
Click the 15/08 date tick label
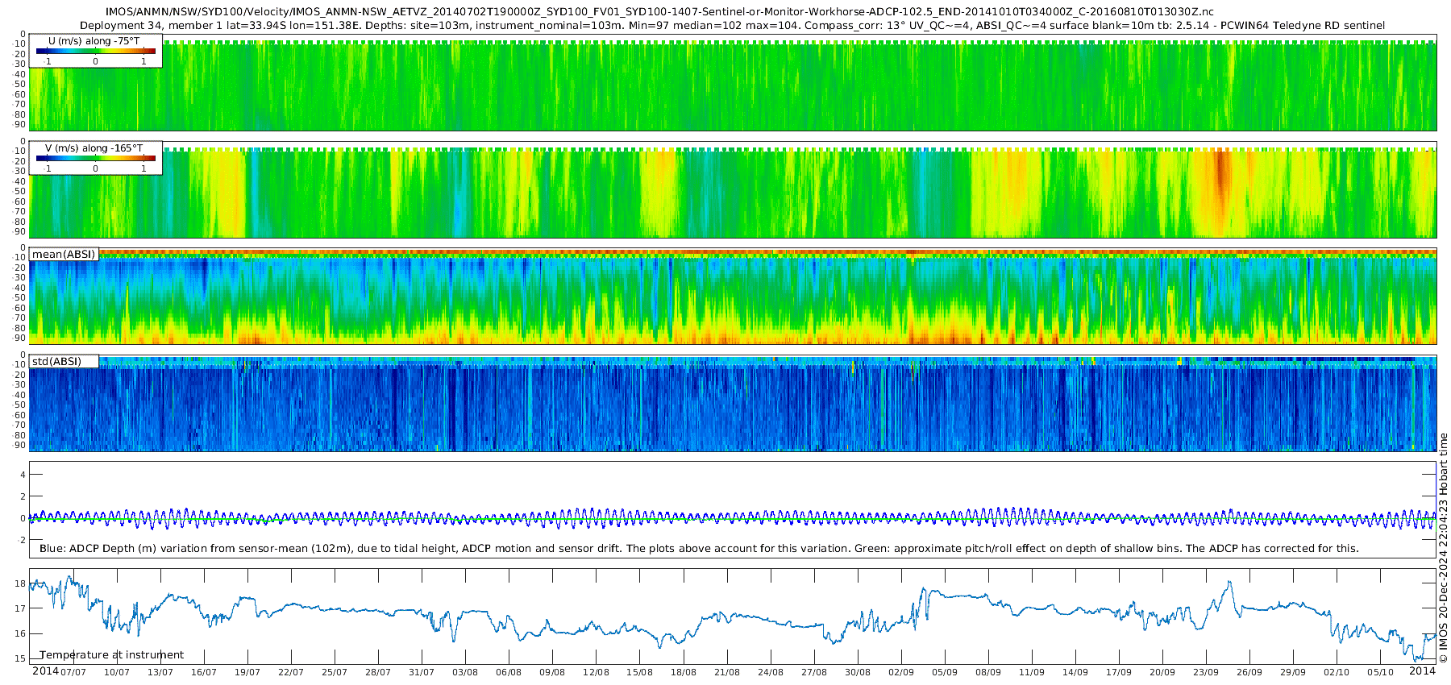[639, 672]
